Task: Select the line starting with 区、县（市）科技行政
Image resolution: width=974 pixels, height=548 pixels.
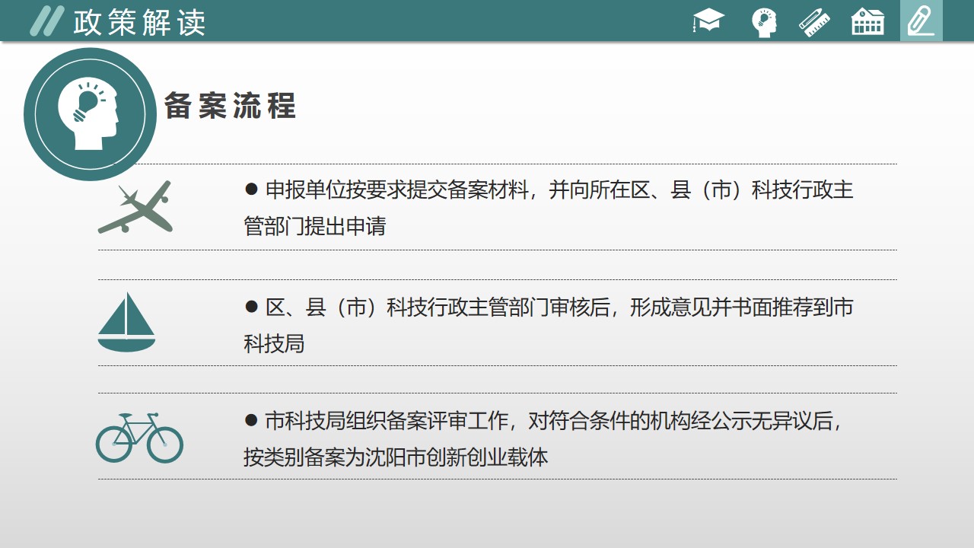Action: tap(559, 307)
